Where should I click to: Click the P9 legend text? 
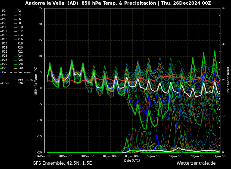pos(4,27)
